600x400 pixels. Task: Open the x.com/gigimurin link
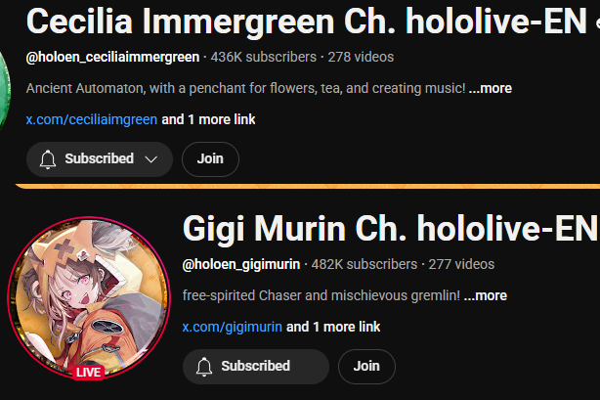point(233,327)
